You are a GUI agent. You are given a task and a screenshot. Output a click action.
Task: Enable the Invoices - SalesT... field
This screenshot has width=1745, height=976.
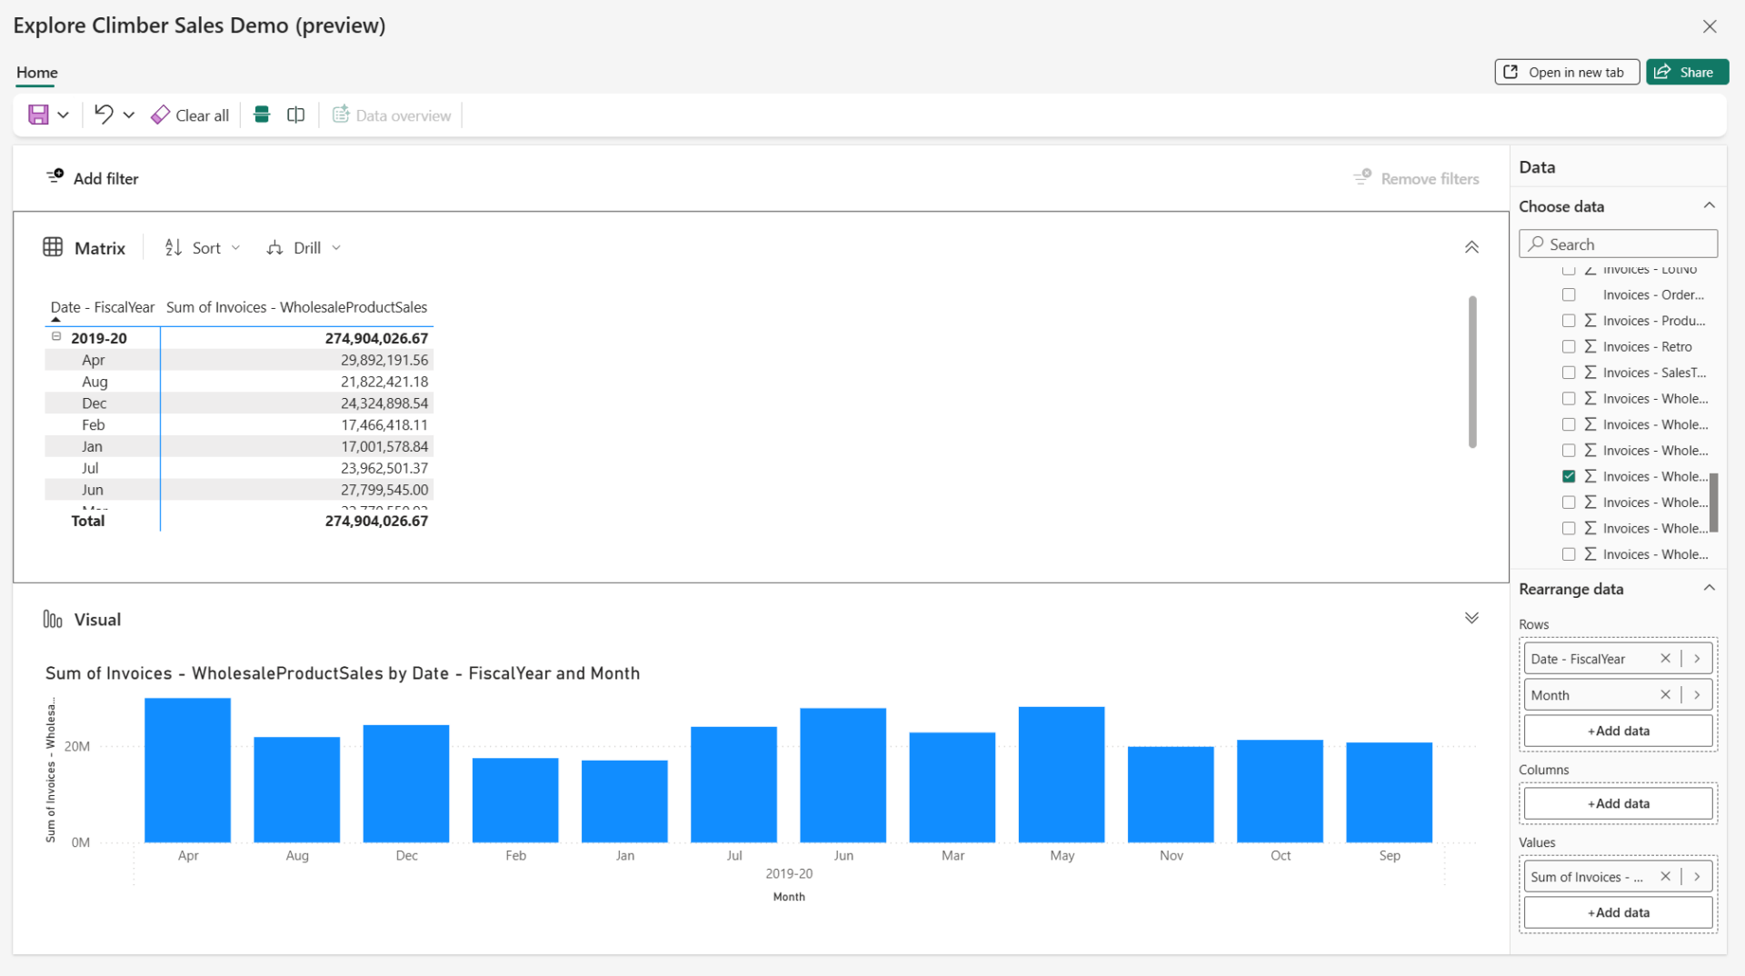click(1569, 372)
